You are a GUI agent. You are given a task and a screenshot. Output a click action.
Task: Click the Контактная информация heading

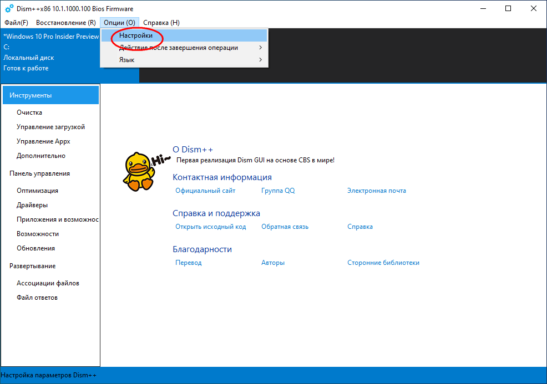[222, 177]
